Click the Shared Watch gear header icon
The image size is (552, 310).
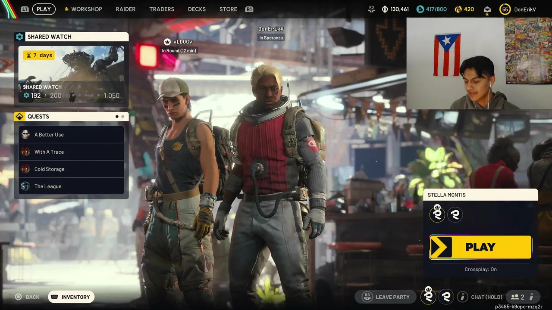pos(19,37)
